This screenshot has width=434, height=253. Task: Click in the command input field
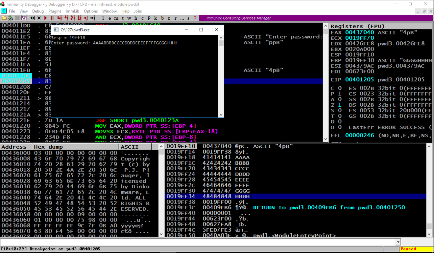197,242
